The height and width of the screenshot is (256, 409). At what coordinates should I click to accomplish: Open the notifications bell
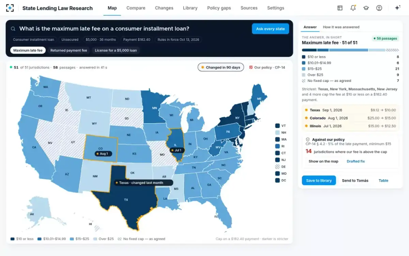click(353, 8)
